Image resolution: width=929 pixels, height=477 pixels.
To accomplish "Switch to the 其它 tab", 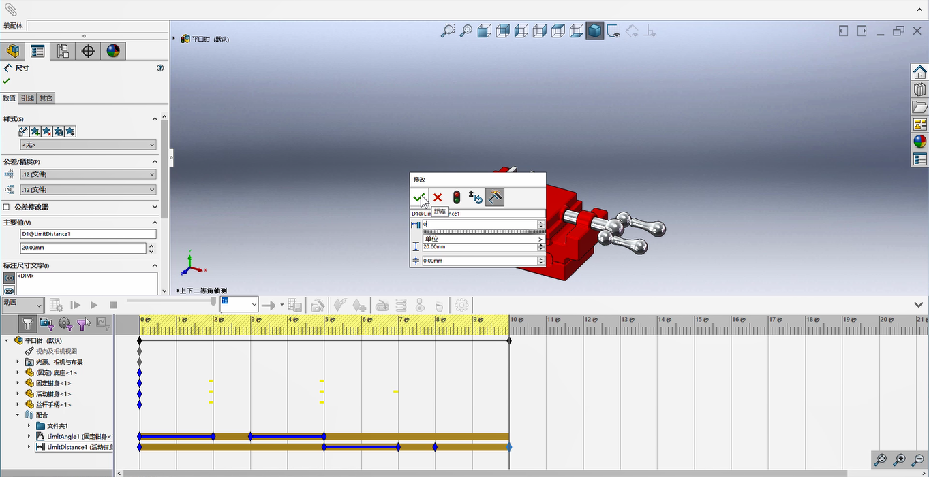I will pyautogui.click(x=46, y=98).
